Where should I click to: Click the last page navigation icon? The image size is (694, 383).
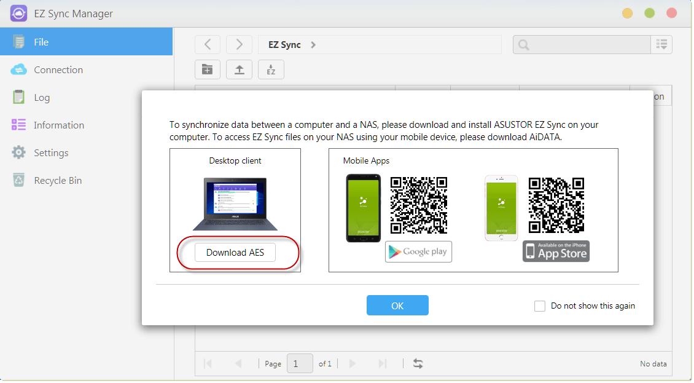pyautogui.click(x=383, y=364)
